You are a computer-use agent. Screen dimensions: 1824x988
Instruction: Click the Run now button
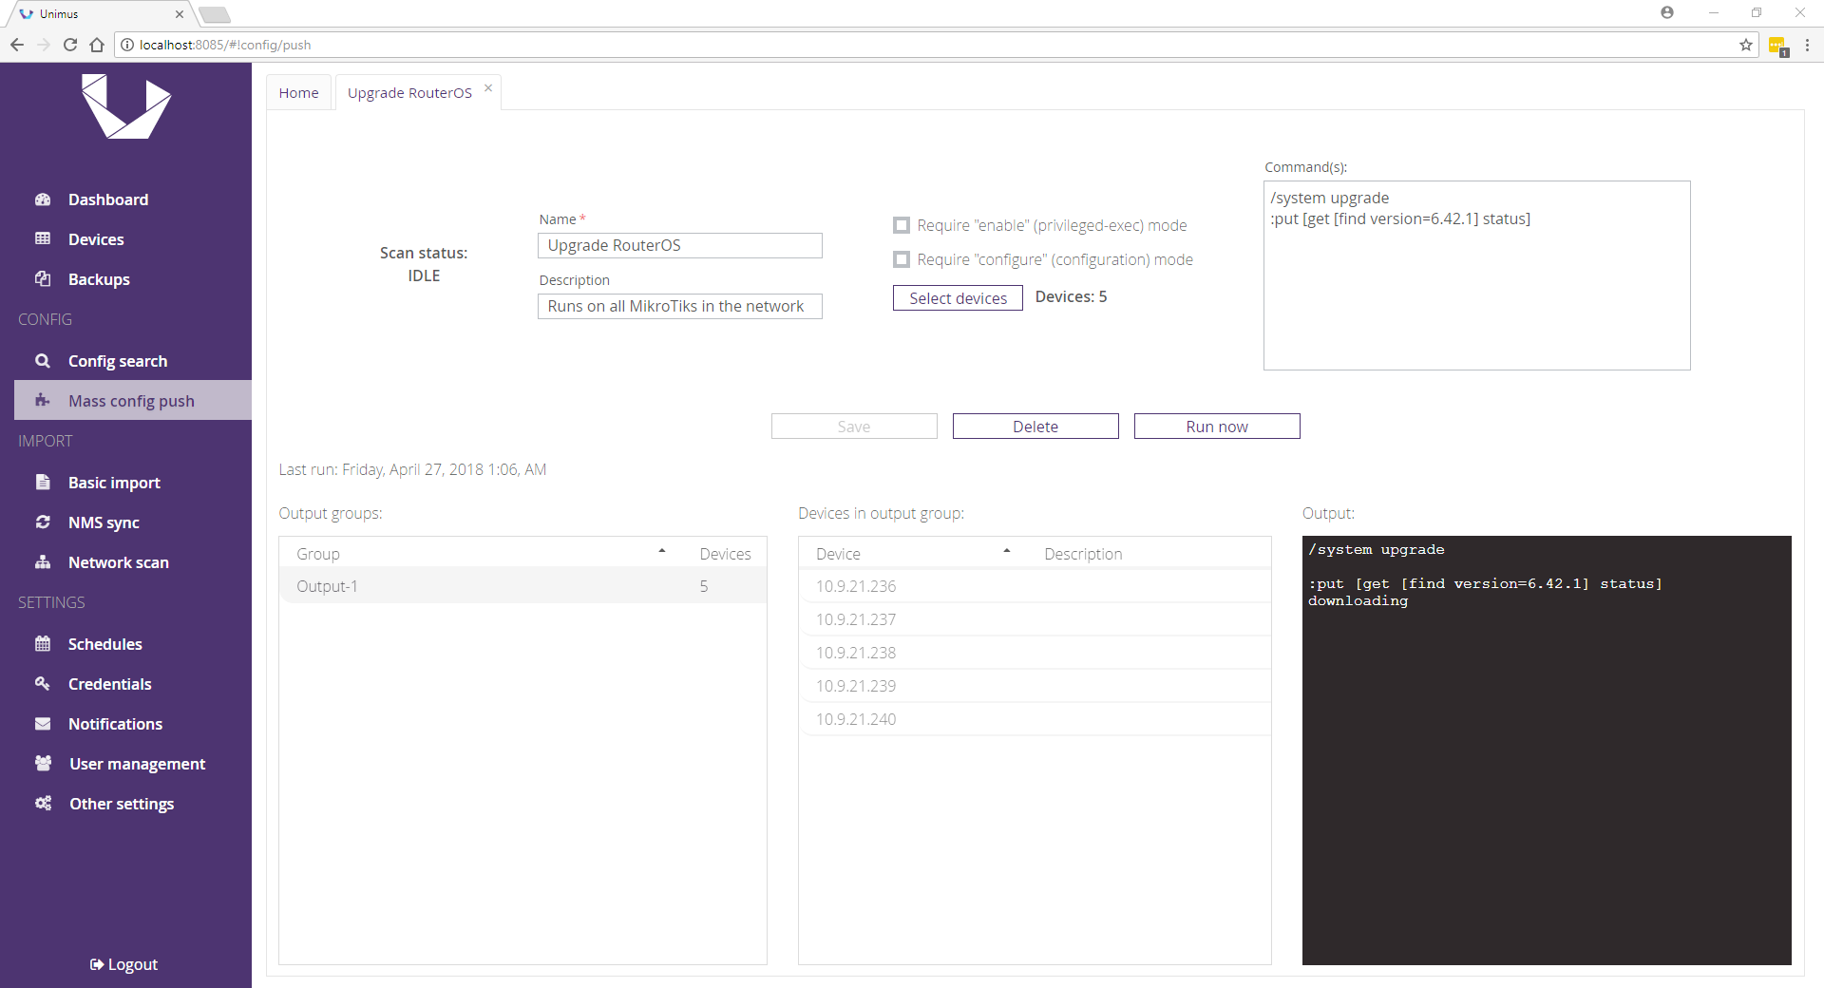[1217, 427]
